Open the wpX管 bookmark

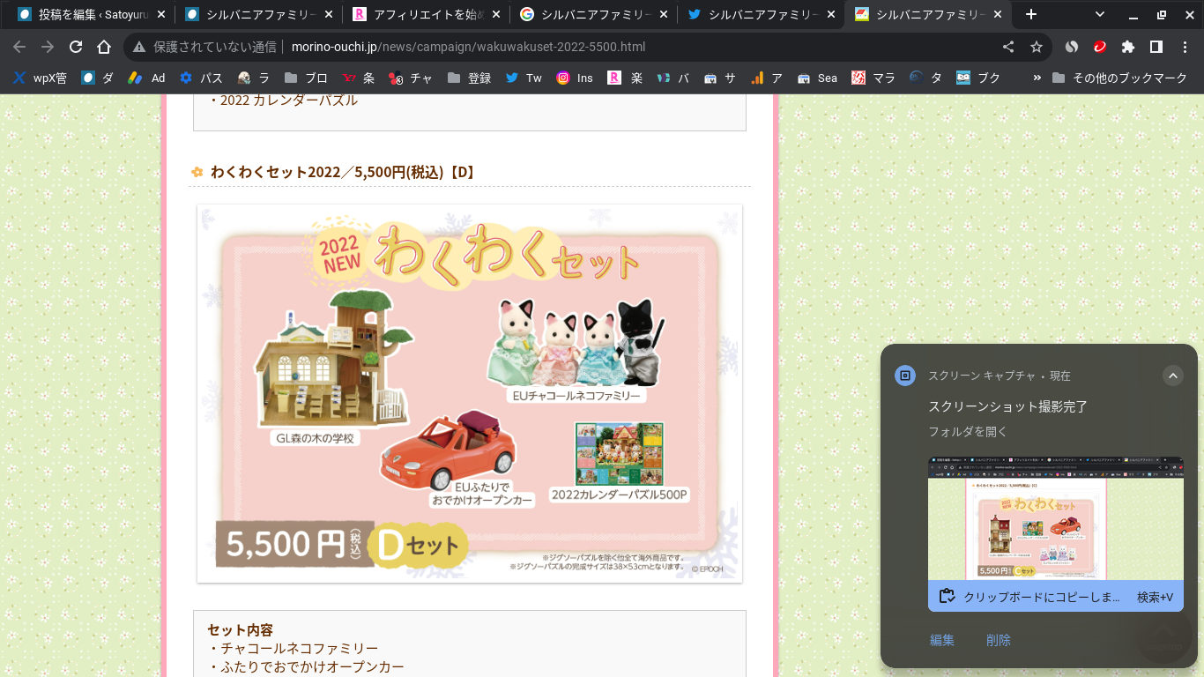(x=40, y=78)
